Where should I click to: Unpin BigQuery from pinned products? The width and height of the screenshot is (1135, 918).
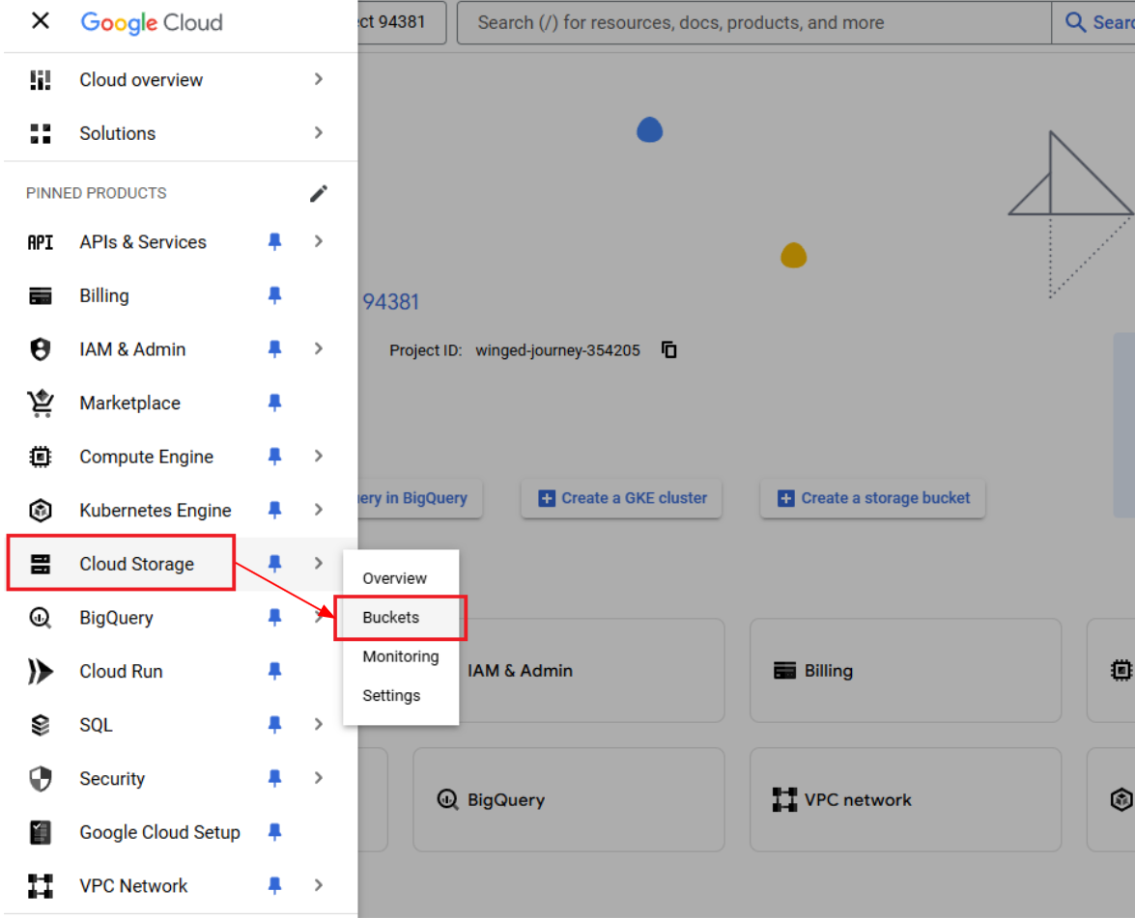pos(274,617)
